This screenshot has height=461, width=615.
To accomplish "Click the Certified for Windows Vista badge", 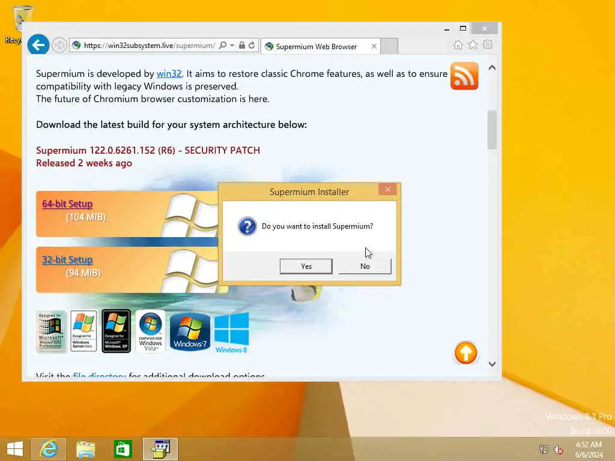I will pyautogui.click(x=150, y=331).
